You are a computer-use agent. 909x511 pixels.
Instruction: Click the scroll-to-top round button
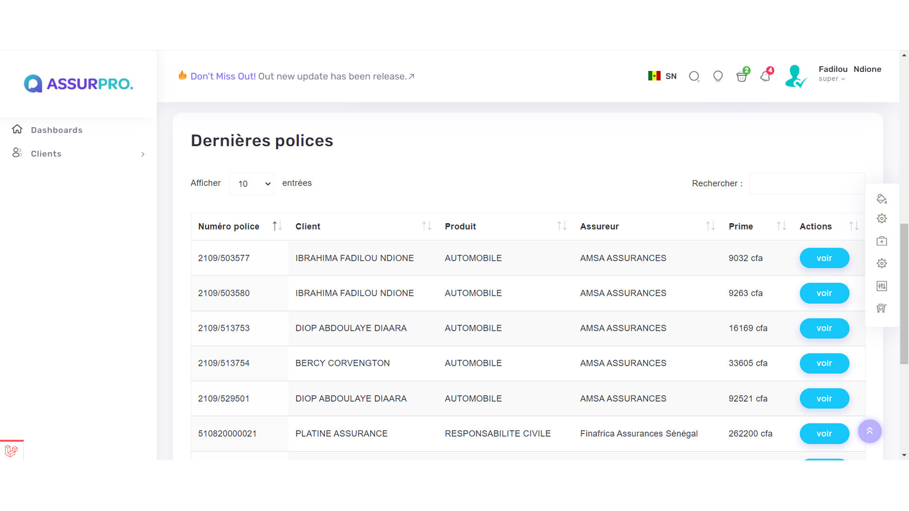point(870,431)
